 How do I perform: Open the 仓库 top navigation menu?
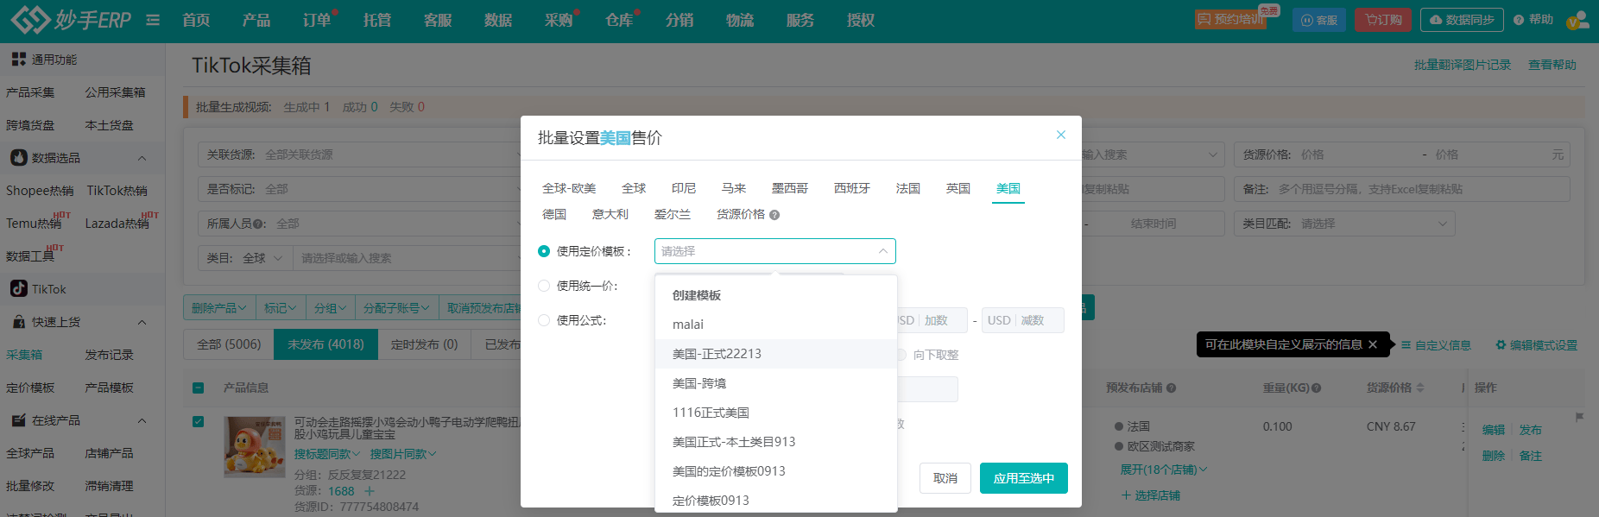(x=619, y=20)
